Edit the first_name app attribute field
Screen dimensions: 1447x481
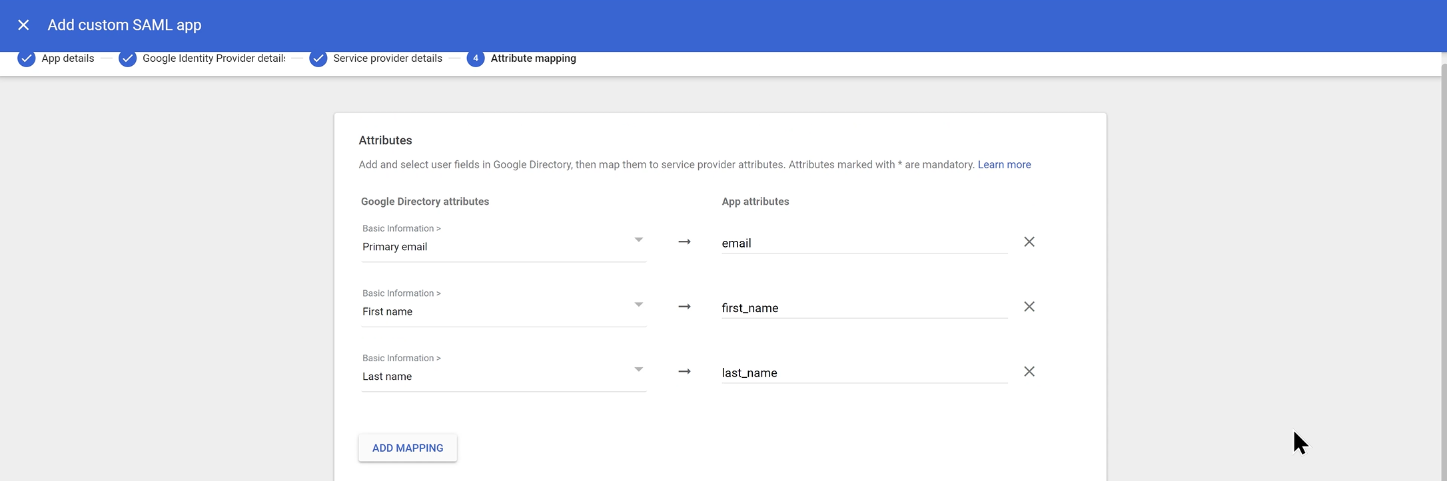[x=863, y=308]
